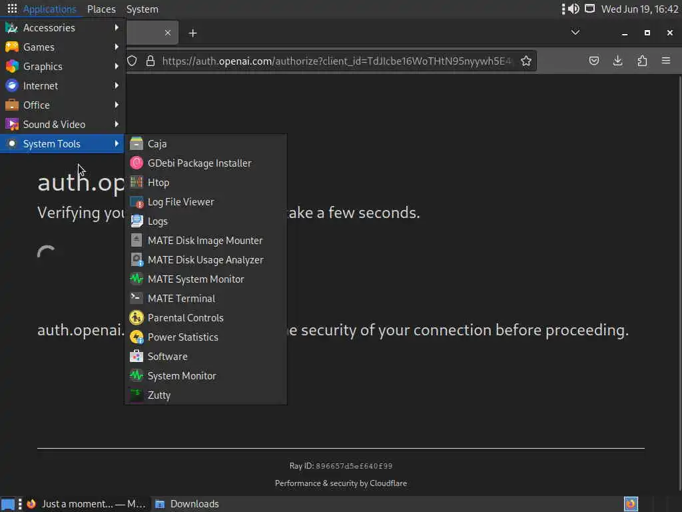Expand the Accessories submenu

coord(63,27)
